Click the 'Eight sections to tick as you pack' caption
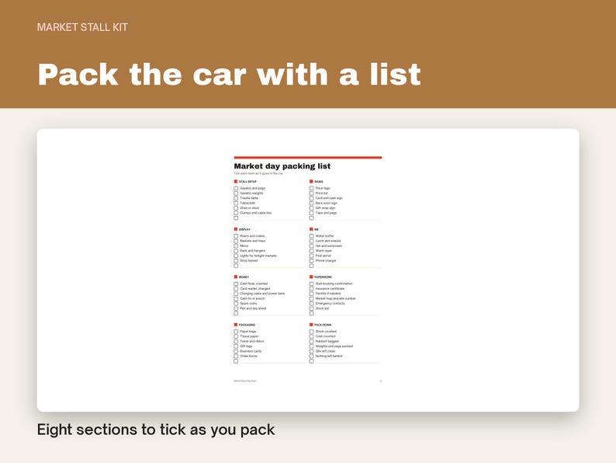Image resolution: width=616 pixels, height=463 pixels. click(x=156, y=430)
